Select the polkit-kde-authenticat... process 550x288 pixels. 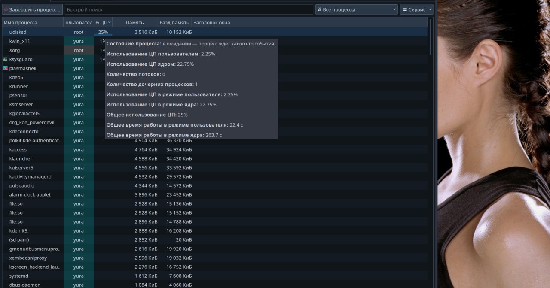(x=36, y=140)
